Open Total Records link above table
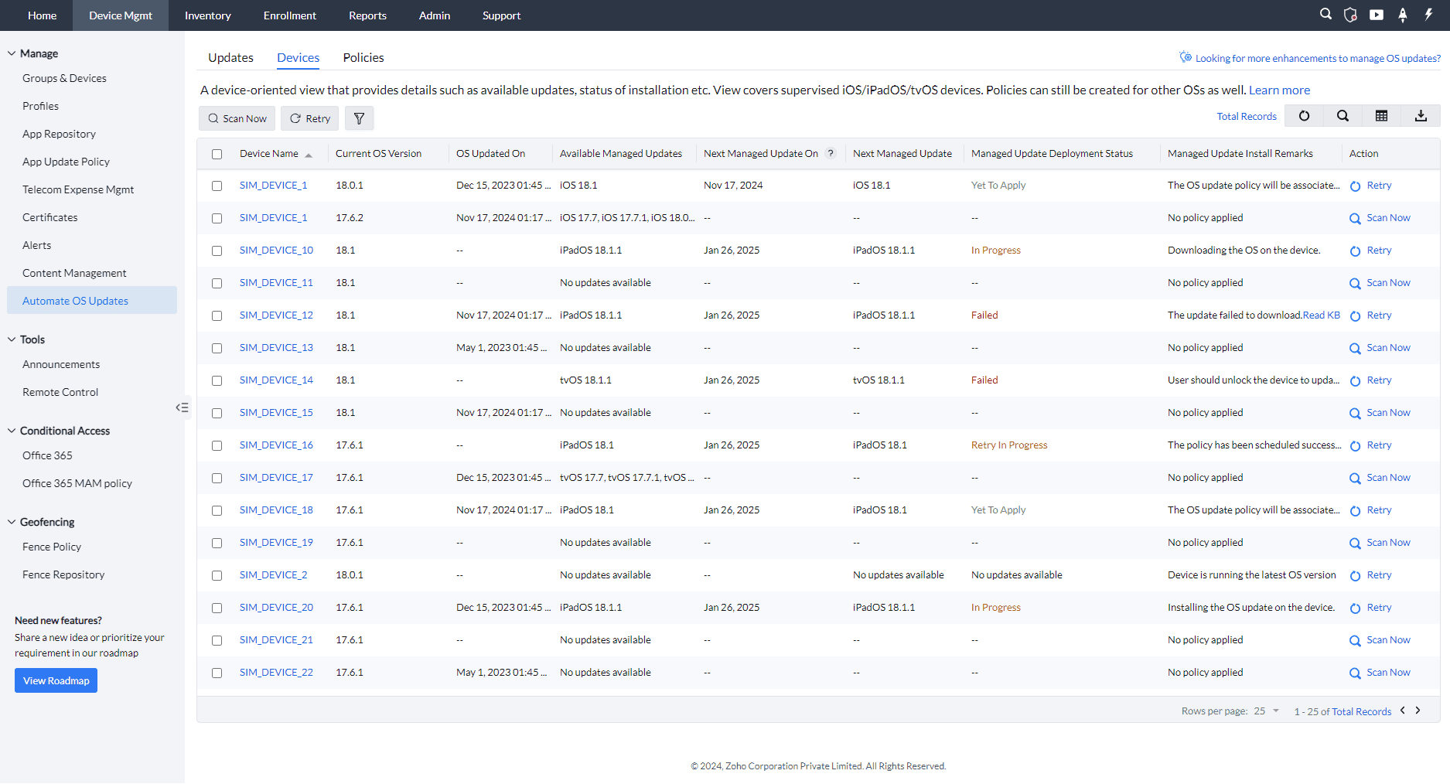 coord(1247,117)
